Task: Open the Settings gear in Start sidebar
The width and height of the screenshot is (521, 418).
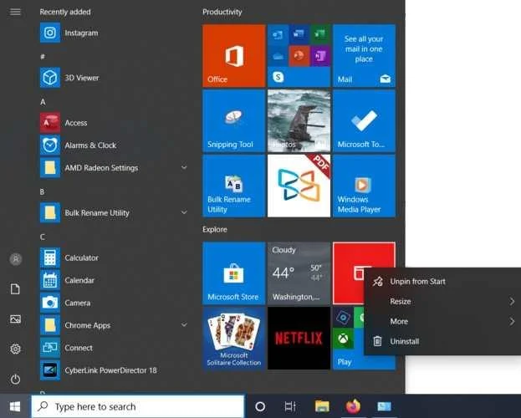Action: pos(15,349)
